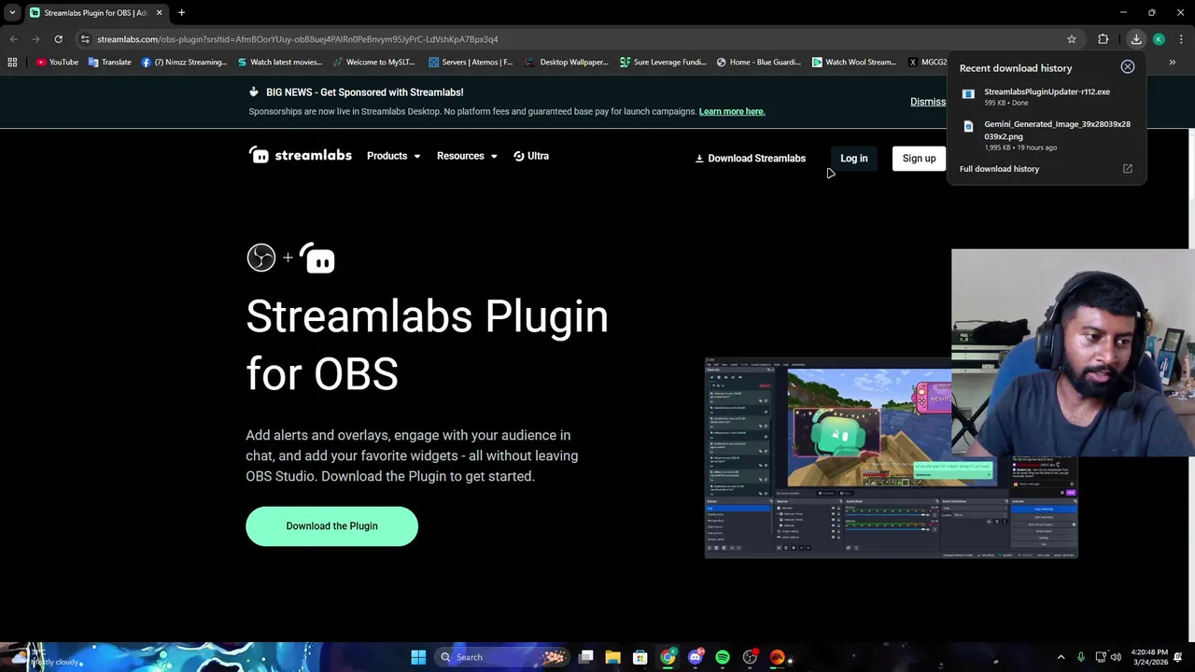This screenshot has width=1195, height=672.
Task: Click the site information icon in the address bar
Action: coord(85,39)
